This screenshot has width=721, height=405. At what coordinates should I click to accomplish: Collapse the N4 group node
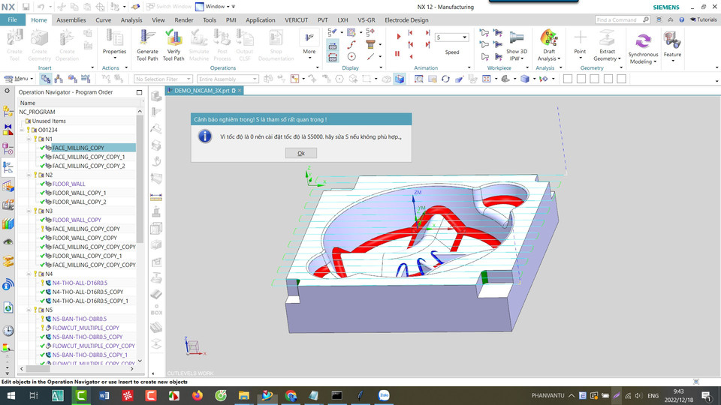[29, 274]
